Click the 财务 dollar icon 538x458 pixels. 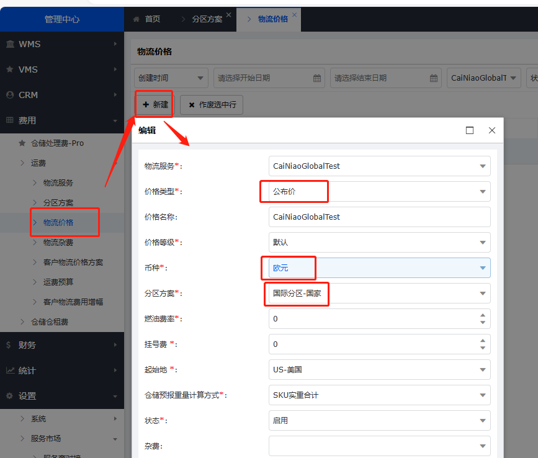9,345
